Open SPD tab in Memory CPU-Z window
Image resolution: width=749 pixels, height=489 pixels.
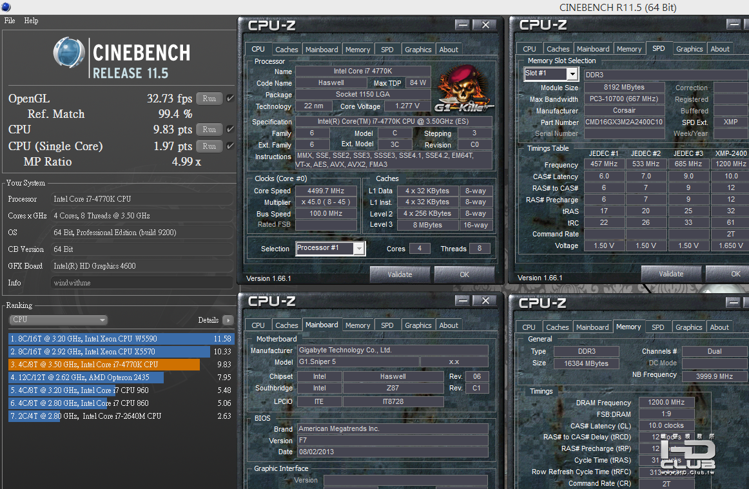657,327
